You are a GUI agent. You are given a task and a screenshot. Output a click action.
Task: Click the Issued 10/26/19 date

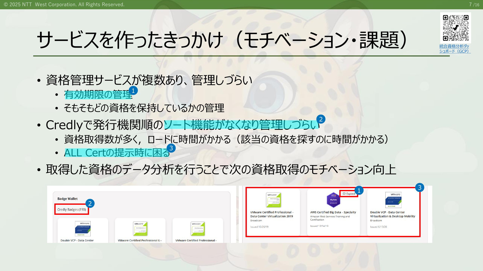[259, 227]
